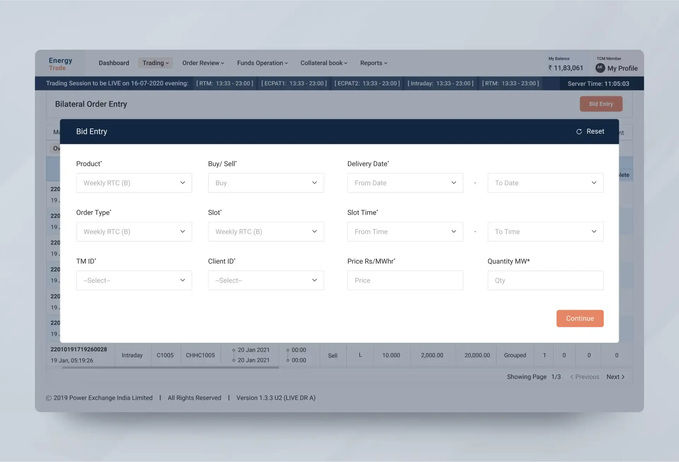
Task: Click the Dashboard menu item
Action: (x=114, y=62)
